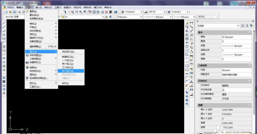Open the 格式(O) menu in menu bar
Screen dimensions: 257x134
(48, 7)
